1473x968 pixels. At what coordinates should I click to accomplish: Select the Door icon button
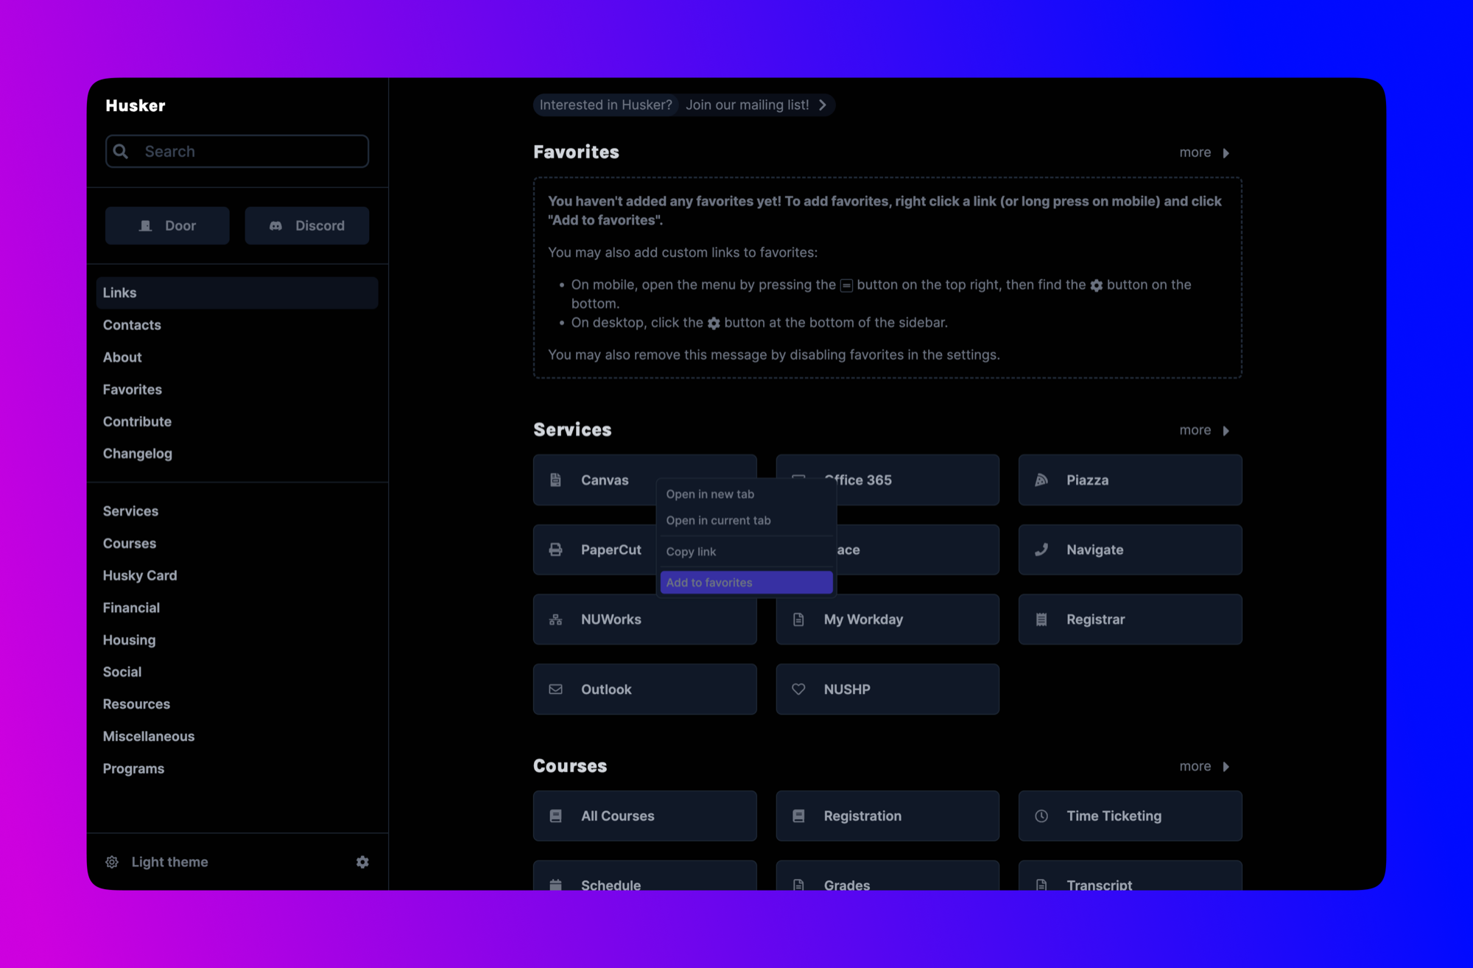[x=147, y=225]
